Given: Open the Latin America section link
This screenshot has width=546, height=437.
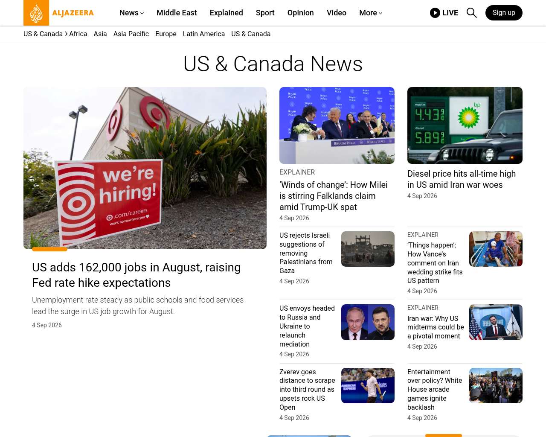Looking at the screenshot, I should click(204, 34).
